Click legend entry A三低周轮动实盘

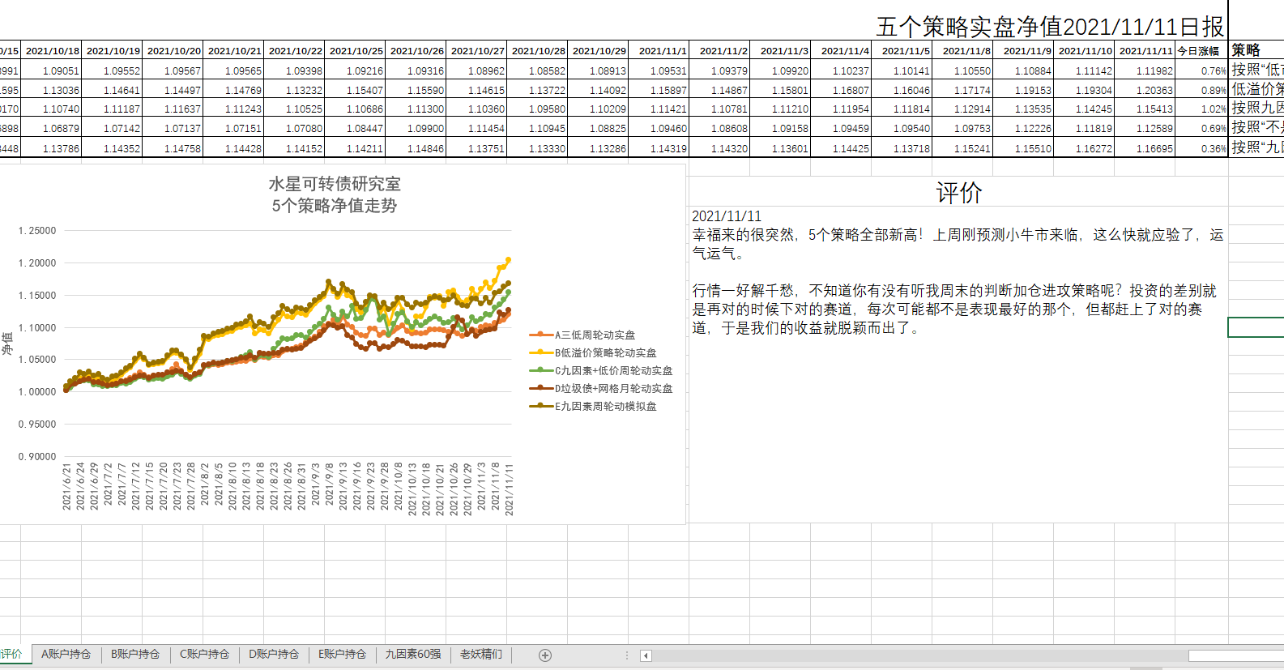tap(594, 335)
